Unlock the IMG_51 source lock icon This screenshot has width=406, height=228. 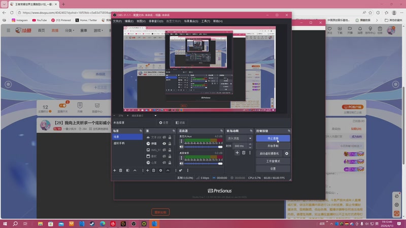170,150
